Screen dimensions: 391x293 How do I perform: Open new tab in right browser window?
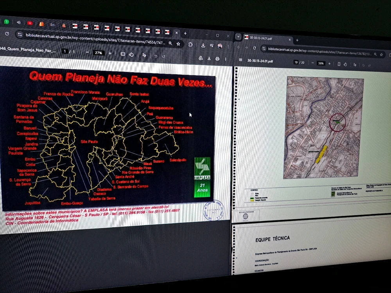(297, 40)
